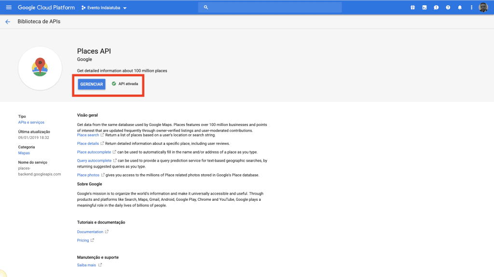Open the help question mark icon
Image resolution: width=494 pixels, height=277 pixels.
448,8
